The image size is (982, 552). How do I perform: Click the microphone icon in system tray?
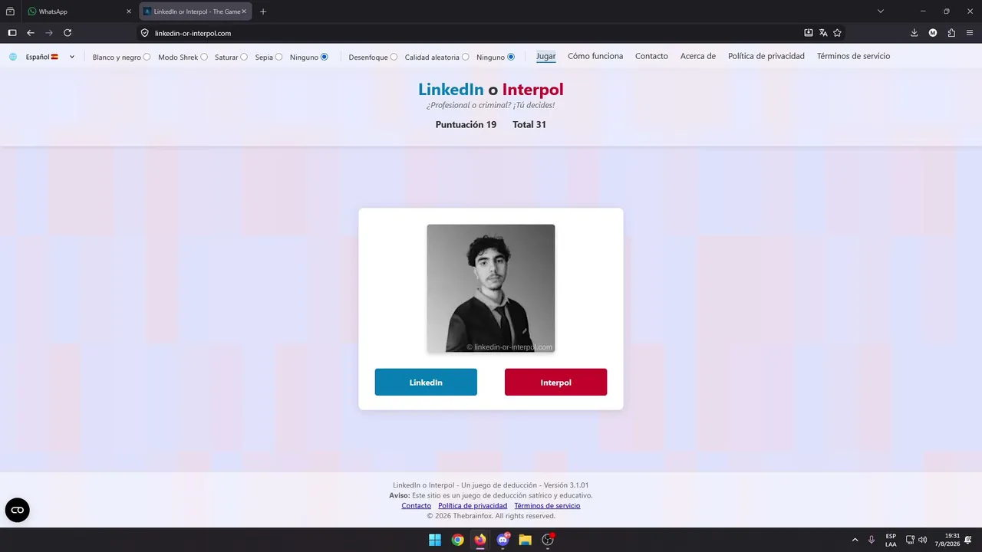point(872,540)
